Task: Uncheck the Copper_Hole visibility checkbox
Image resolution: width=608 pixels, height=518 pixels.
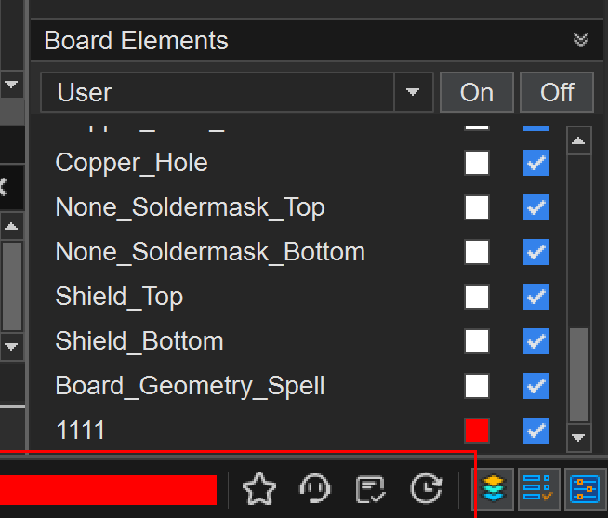Action: (536, 163)
